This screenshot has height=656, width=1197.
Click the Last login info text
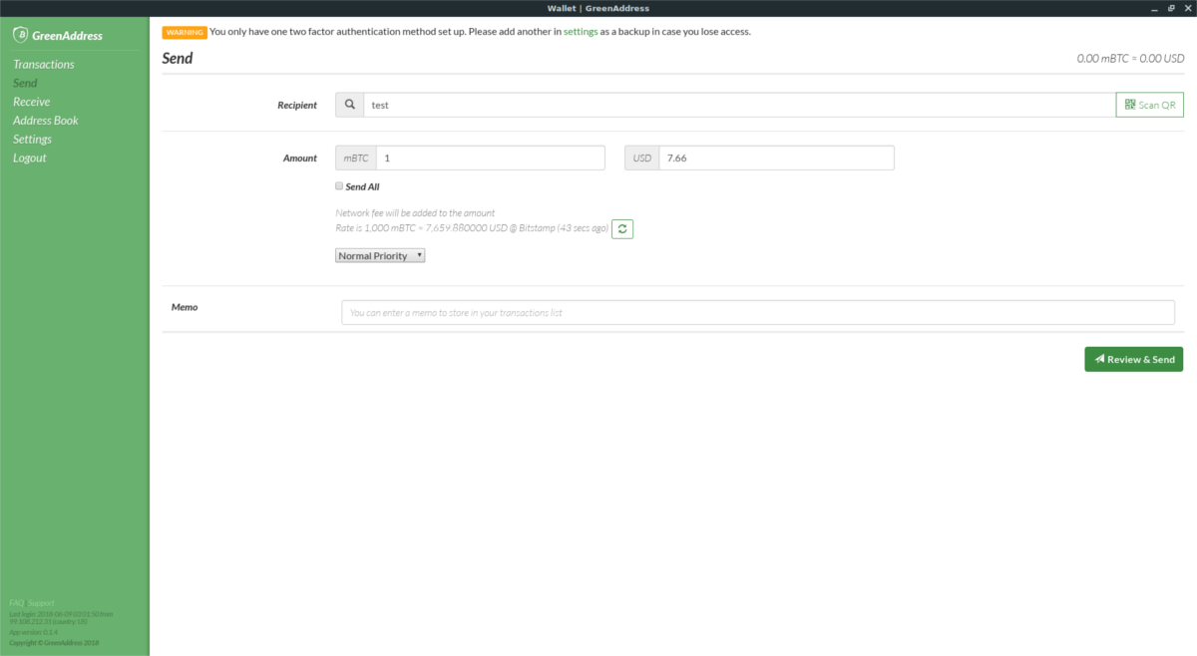point(61,617)
